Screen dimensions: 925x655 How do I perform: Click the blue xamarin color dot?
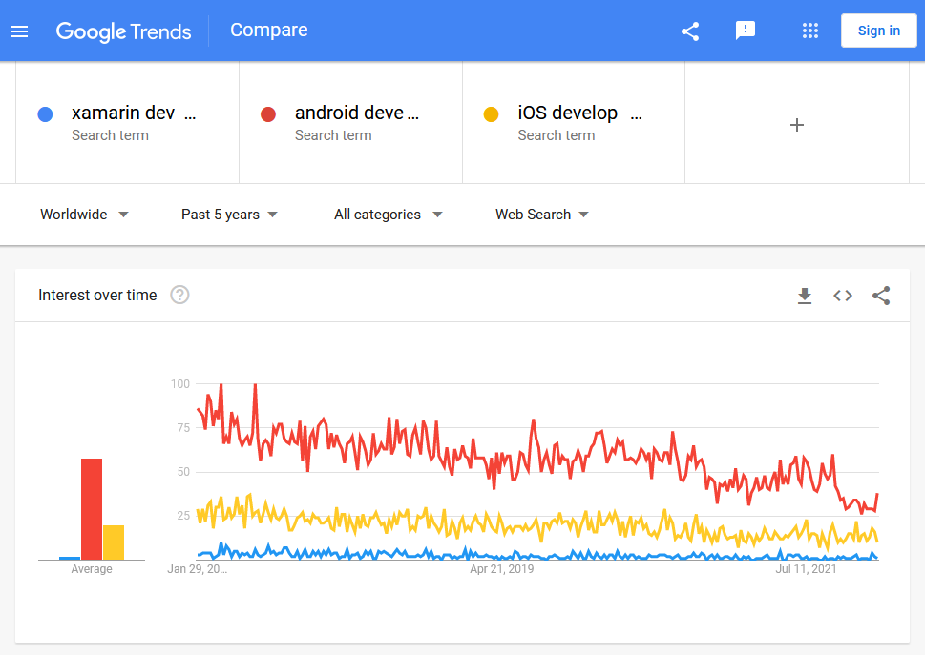pos(45,114)
